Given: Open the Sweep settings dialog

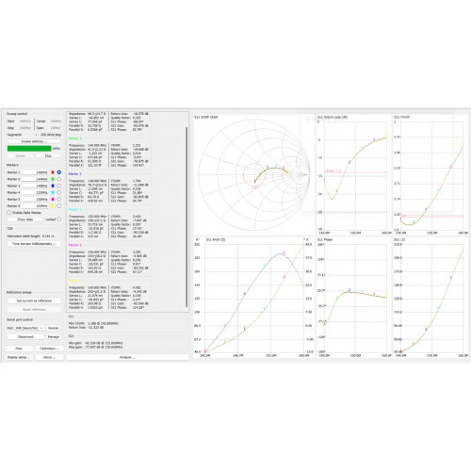Looking at the screenshot, I should (34, 141).
